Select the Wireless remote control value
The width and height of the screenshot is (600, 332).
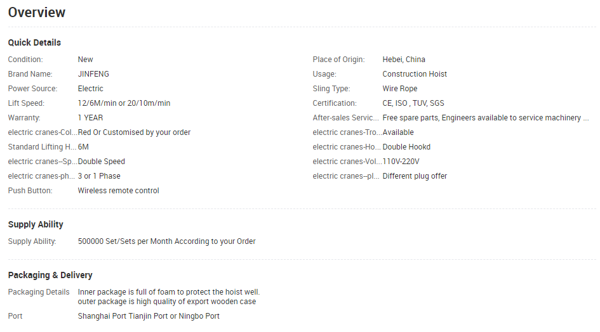118,191
